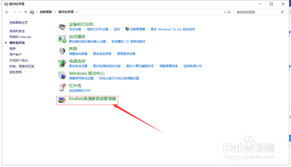Select 轻松使用 in sidebar
The width and height of the screenshot is (291, 167).
click(15, 72)
